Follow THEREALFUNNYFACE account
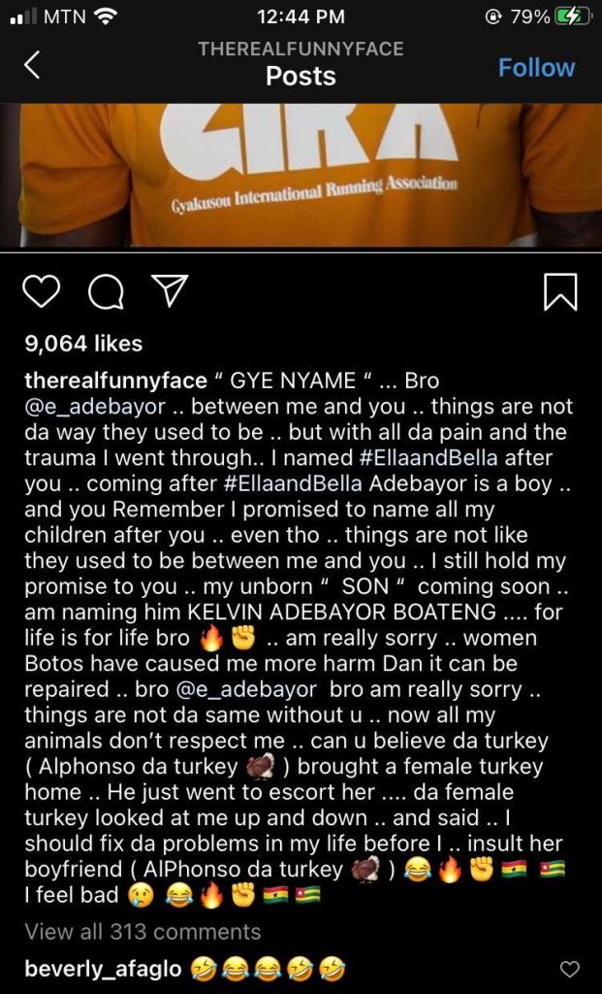Viewport: 602px width, 994px height. tap(536, 67)
